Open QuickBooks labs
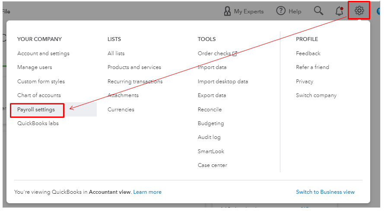 (38, 123)
